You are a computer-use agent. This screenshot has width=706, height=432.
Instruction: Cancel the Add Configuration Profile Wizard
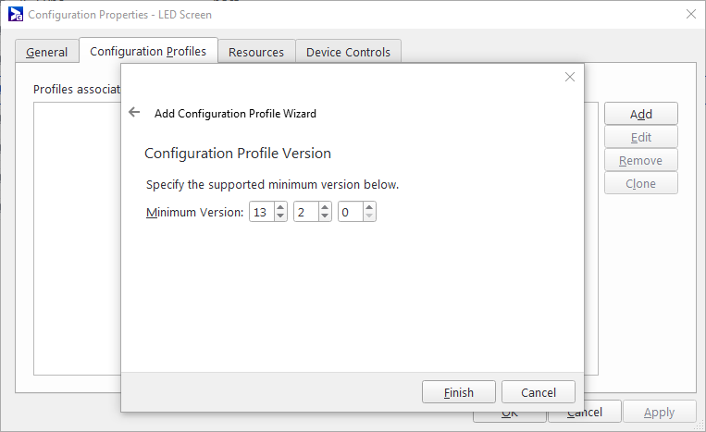tap(539, 392)
